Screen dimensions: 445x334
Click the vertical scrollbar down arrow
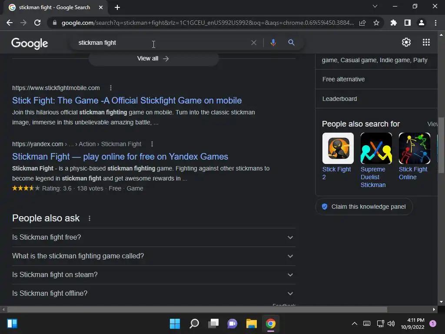point(441,302)
